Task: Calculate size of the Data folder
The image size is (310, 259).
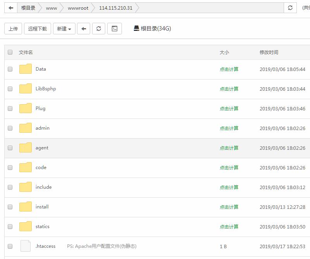Action: (229, 69)
